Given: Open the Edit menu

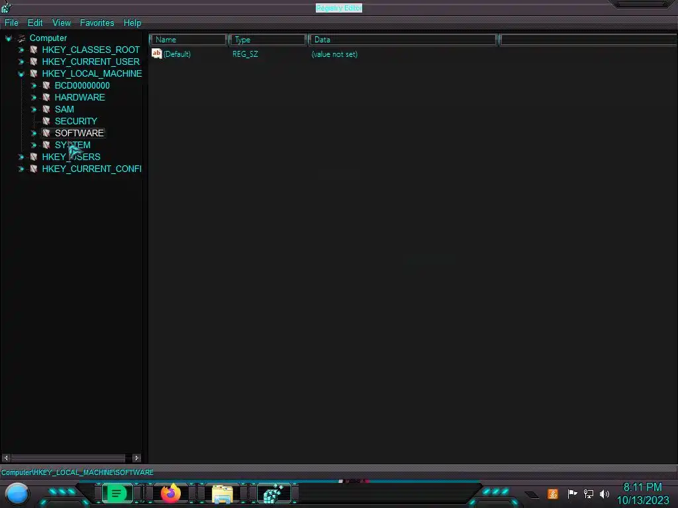Looking at the screenshot, I should point(35,23).
